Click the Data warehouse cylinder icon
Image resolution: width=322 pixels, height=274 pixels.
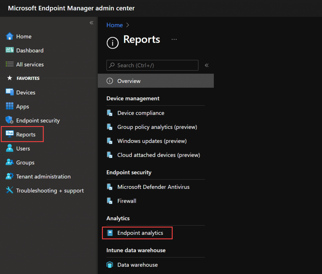(x=110, y=265)
